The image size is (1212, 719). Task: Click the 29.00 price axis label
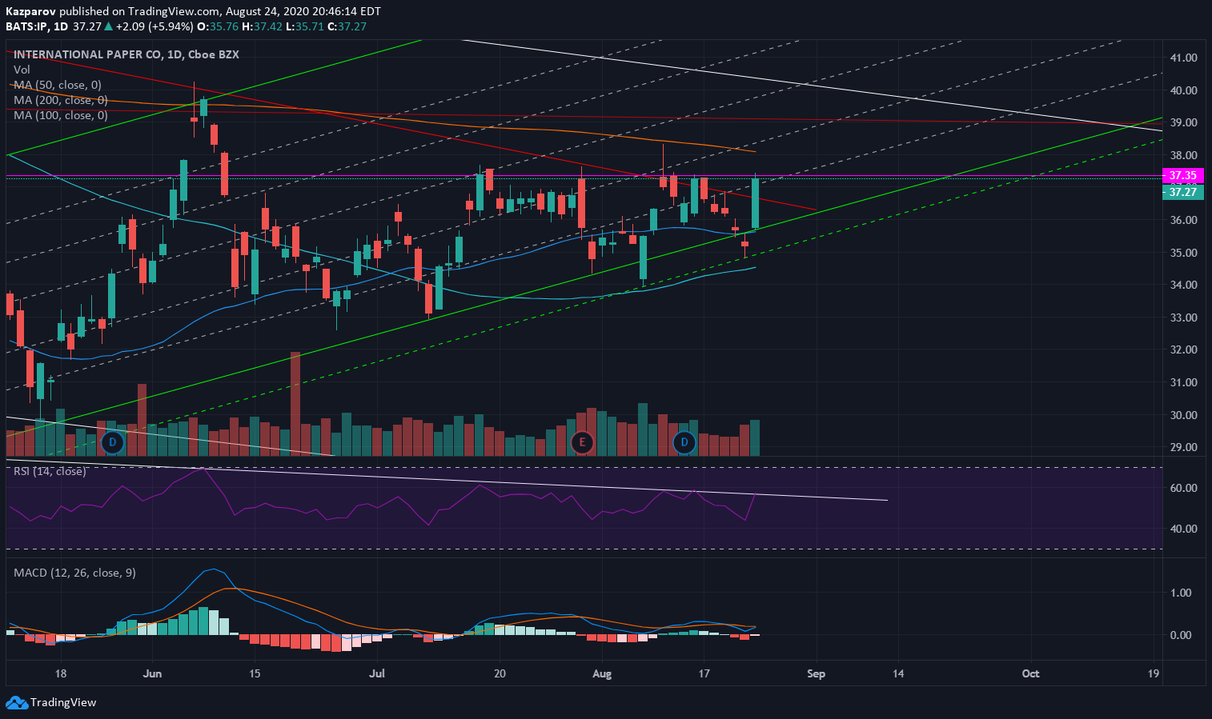(1183, 447)
